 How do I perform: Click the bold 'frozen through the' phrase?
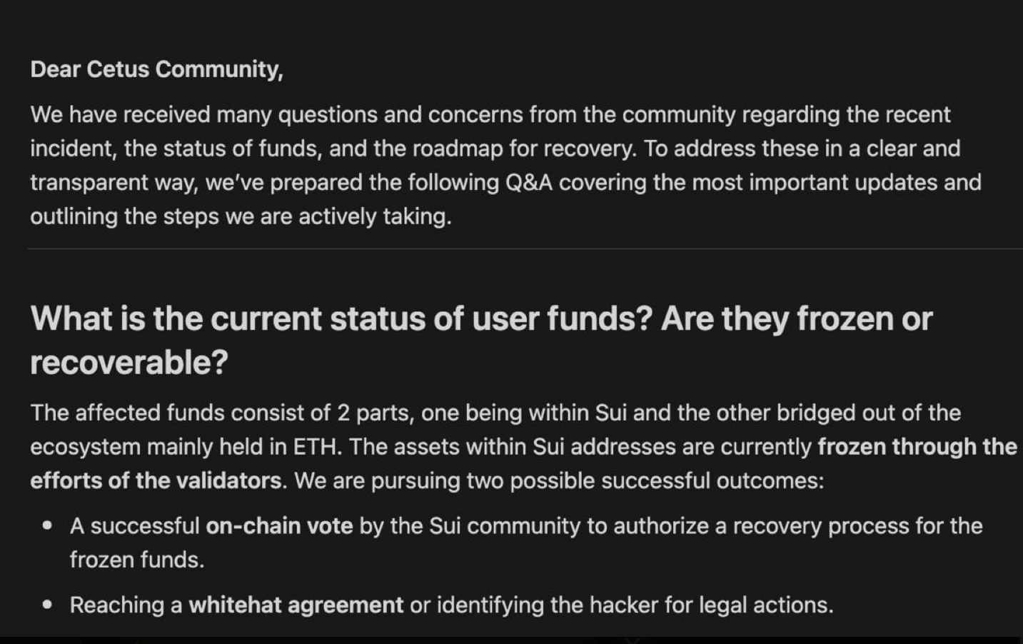pos(917,447)
